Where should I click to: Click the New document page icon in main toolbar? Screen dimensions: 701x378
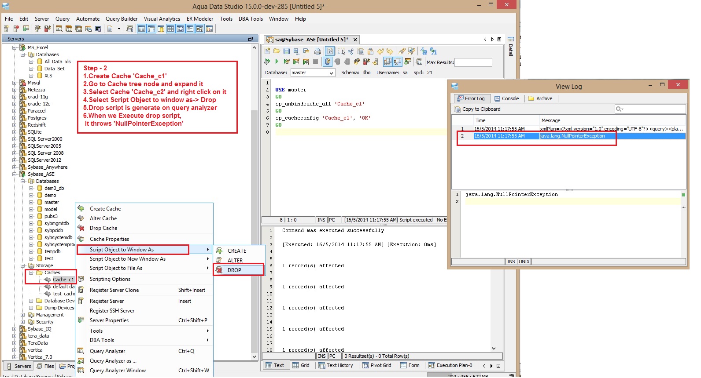click(110, 29)
